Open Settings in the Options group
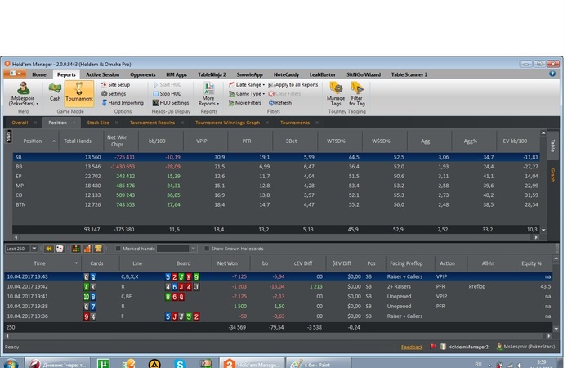 tap(114, 93)
